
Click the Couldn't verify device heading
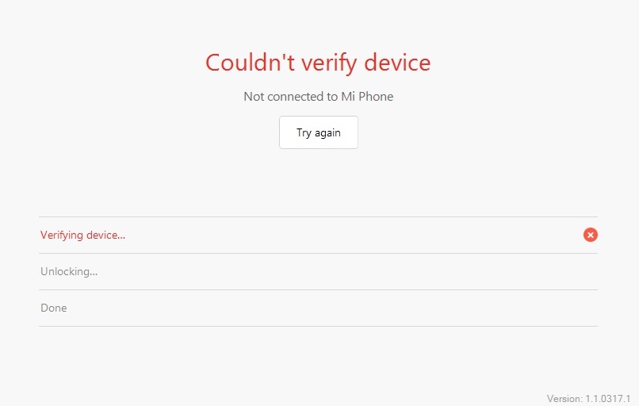(318, 62)
